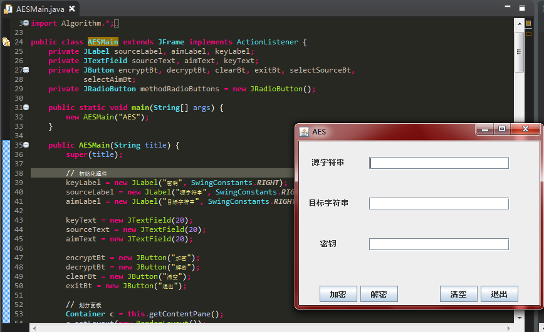Image resolution: width=544 pixels, height=332 pixels.
Task: Expand the folded import block
Action: click(26, 23)
